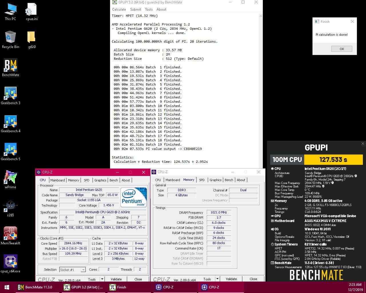Click Tools button in right CPU-Z
366x293 pixels.
207,279
